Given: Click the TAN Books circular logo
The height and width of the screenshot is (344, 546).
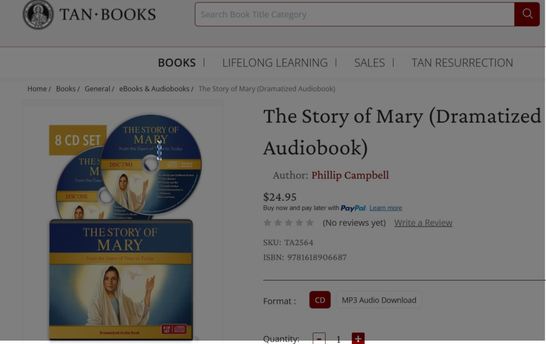Looking at the screenshot, I should click(x=38, y=14).
